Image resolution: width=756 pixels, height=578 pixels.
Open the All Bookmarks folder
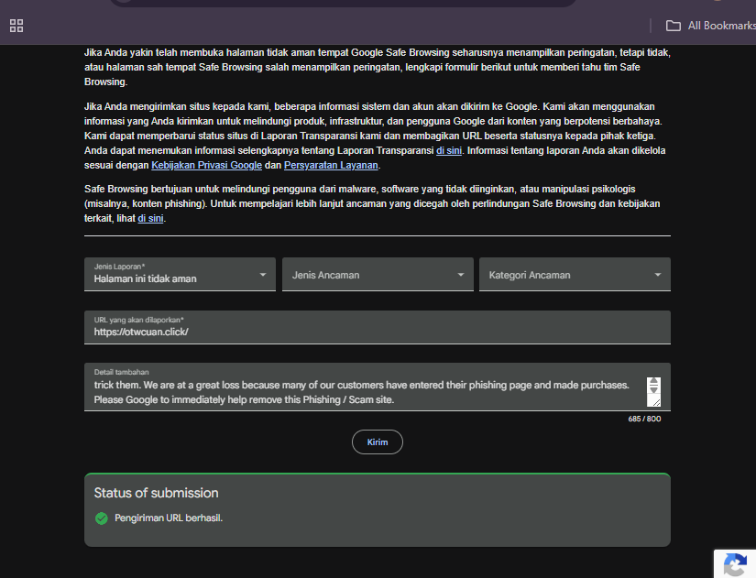click(x=710, y=26)
